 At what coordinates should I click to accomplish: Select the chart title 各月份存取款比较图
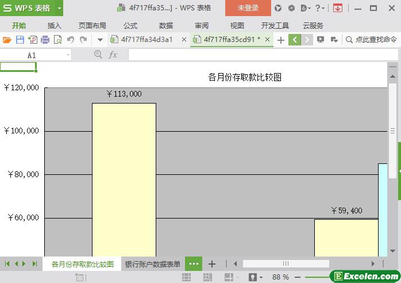coord(245,77)
